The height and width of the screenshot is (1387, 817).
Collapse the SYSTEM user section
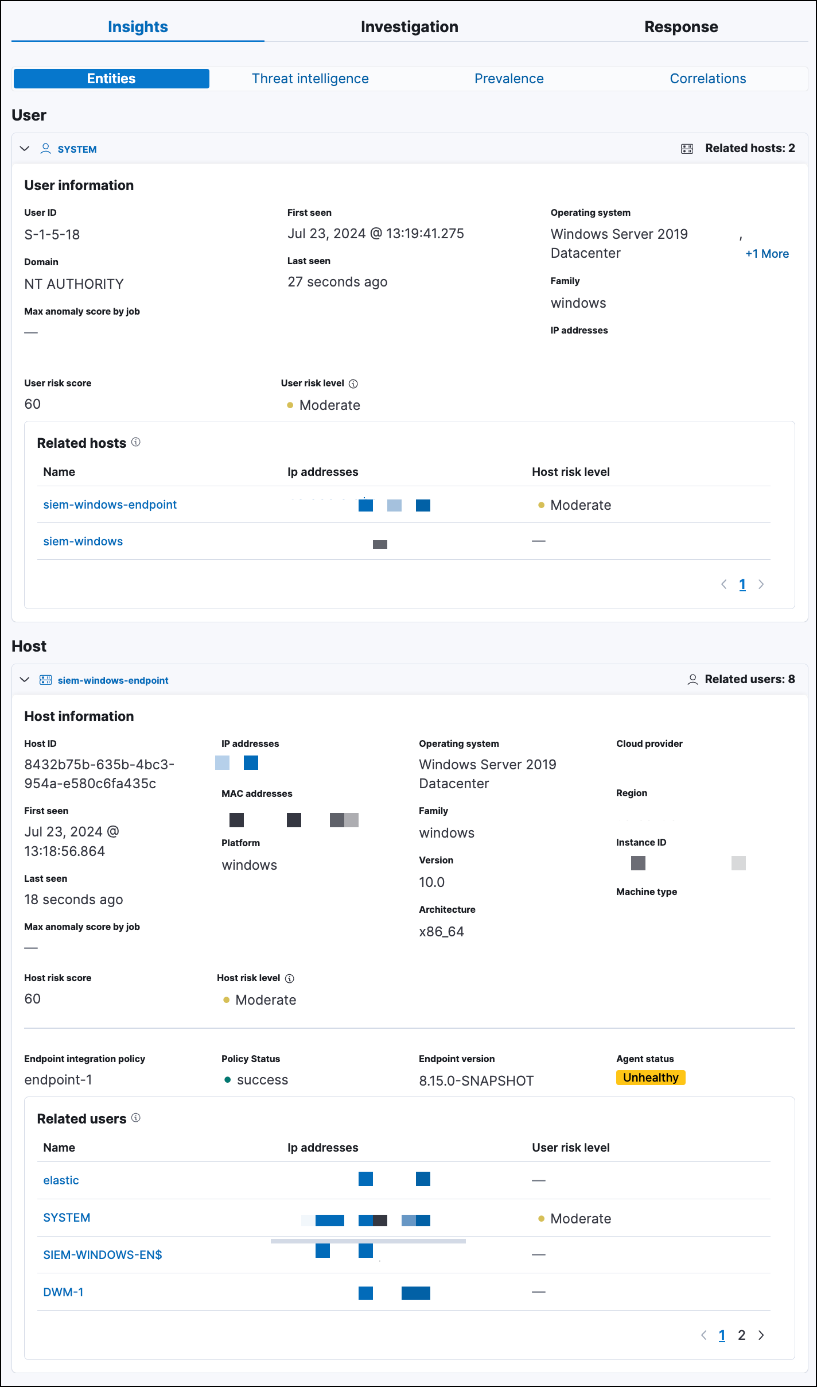[x=25, y=149]
